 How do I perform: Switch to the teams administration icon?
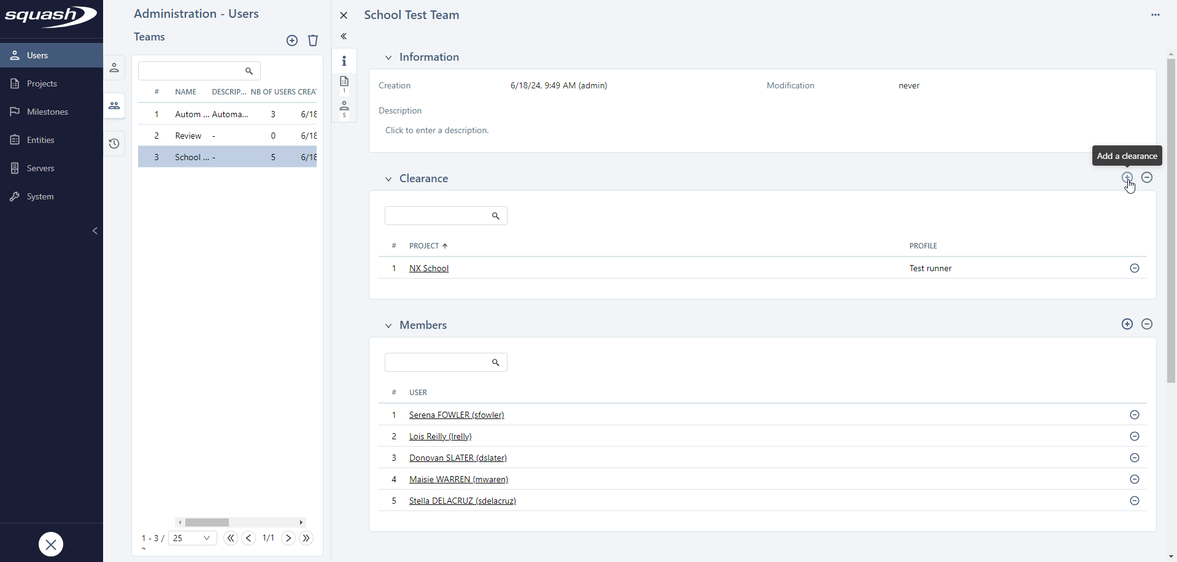[x=114, y=106]
